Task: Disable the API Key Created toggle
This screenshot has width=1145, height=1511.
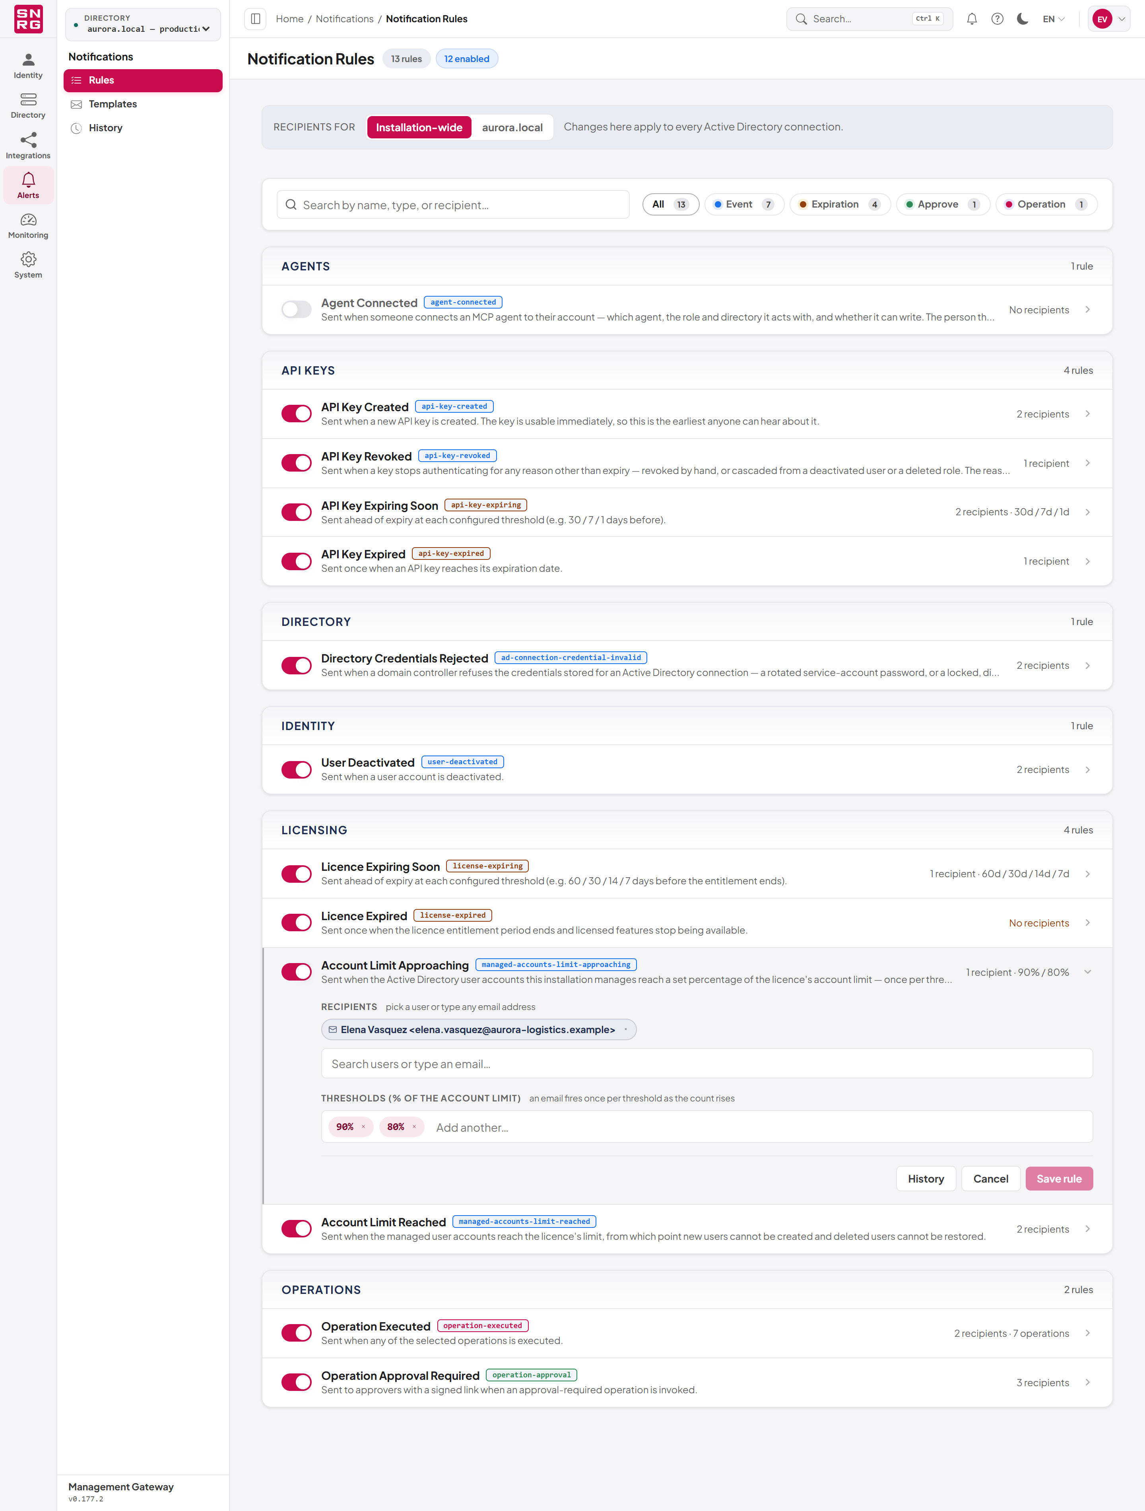Action: click(x=297, y=414)
